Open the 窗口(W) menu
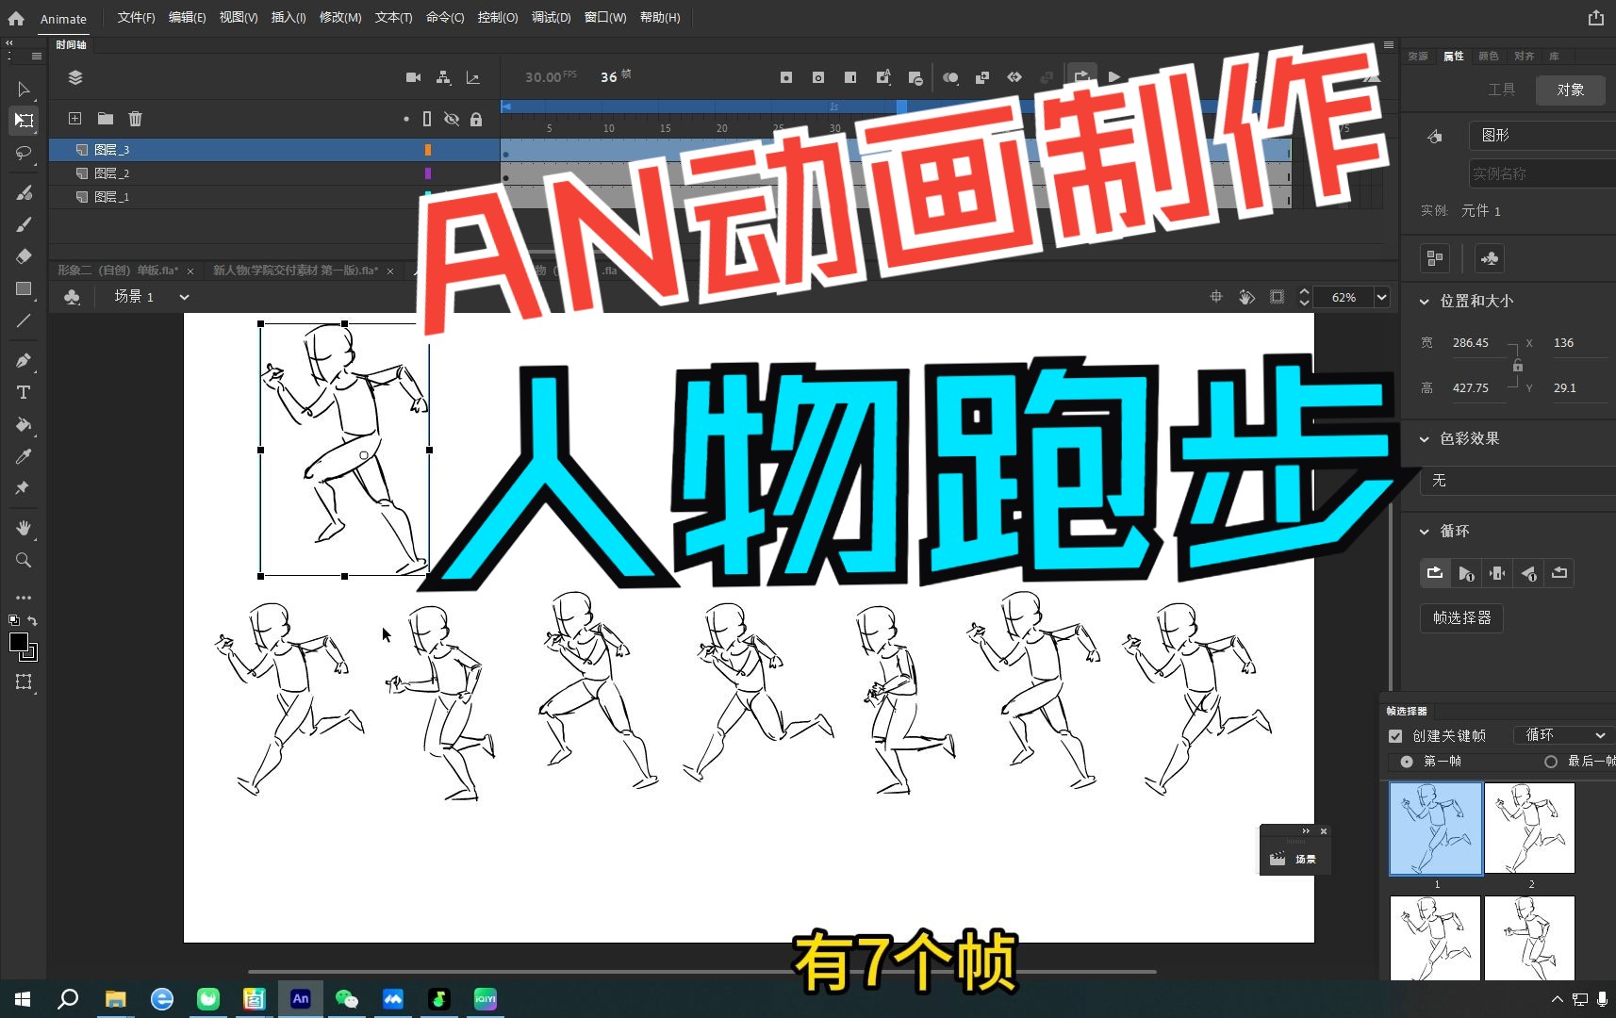 603,17
